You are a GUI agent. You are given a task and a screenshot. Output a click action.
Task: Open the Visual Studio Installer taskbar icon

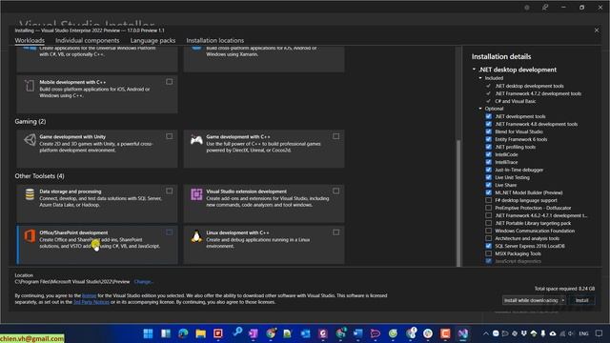463,333
